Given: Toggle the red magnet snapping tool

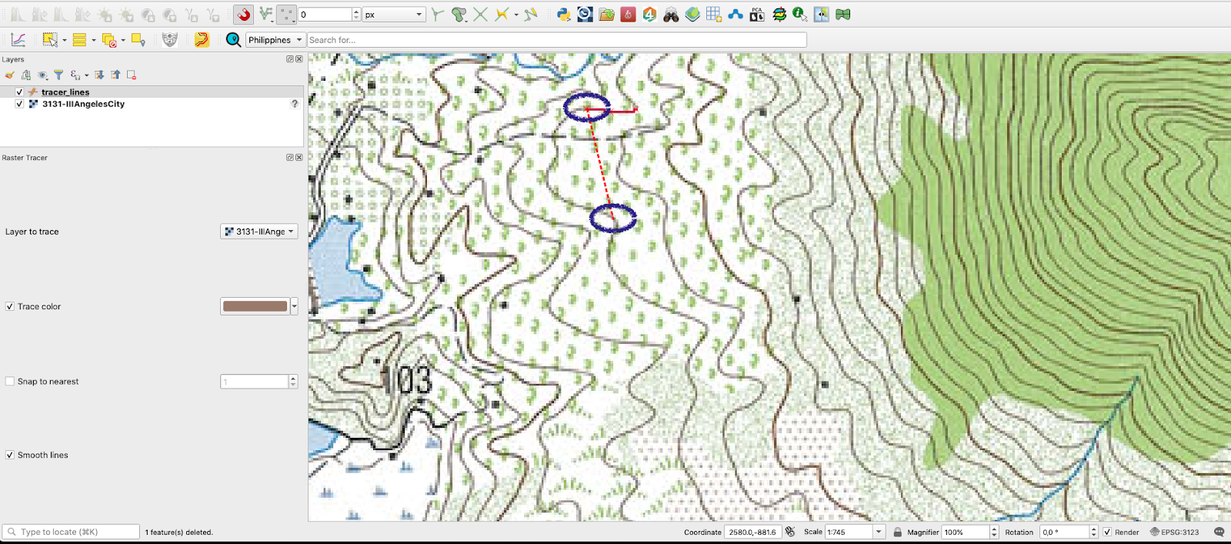Looking at the screenshot, I should coord(244,15).
